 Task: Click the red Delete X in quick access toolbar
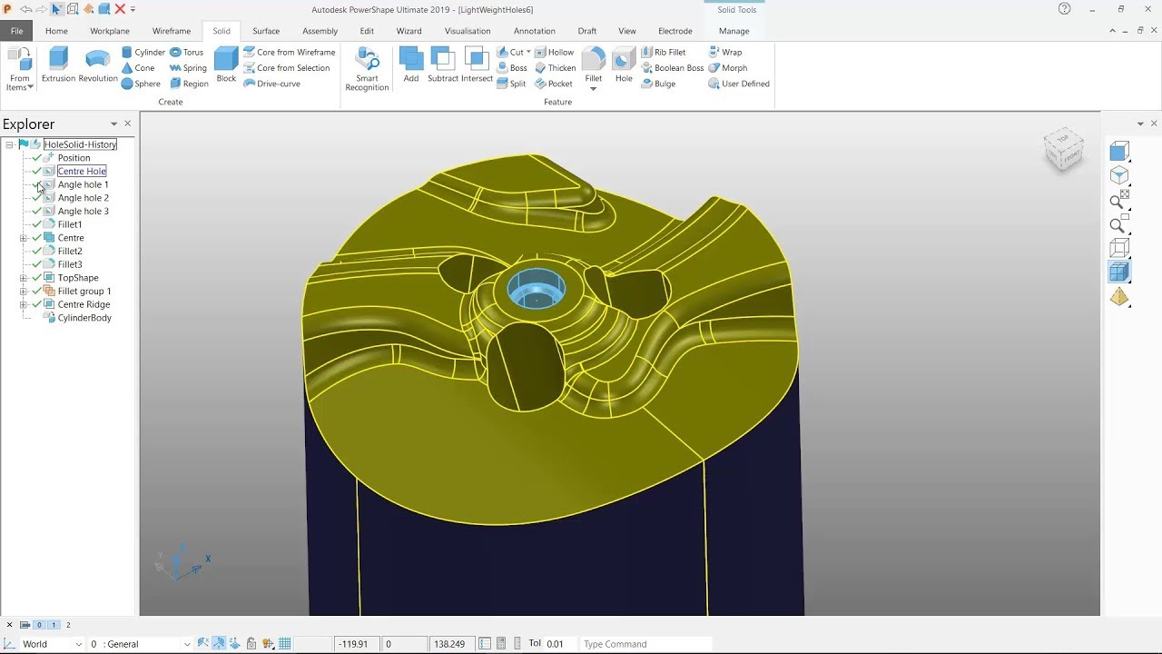click(120, 9)
